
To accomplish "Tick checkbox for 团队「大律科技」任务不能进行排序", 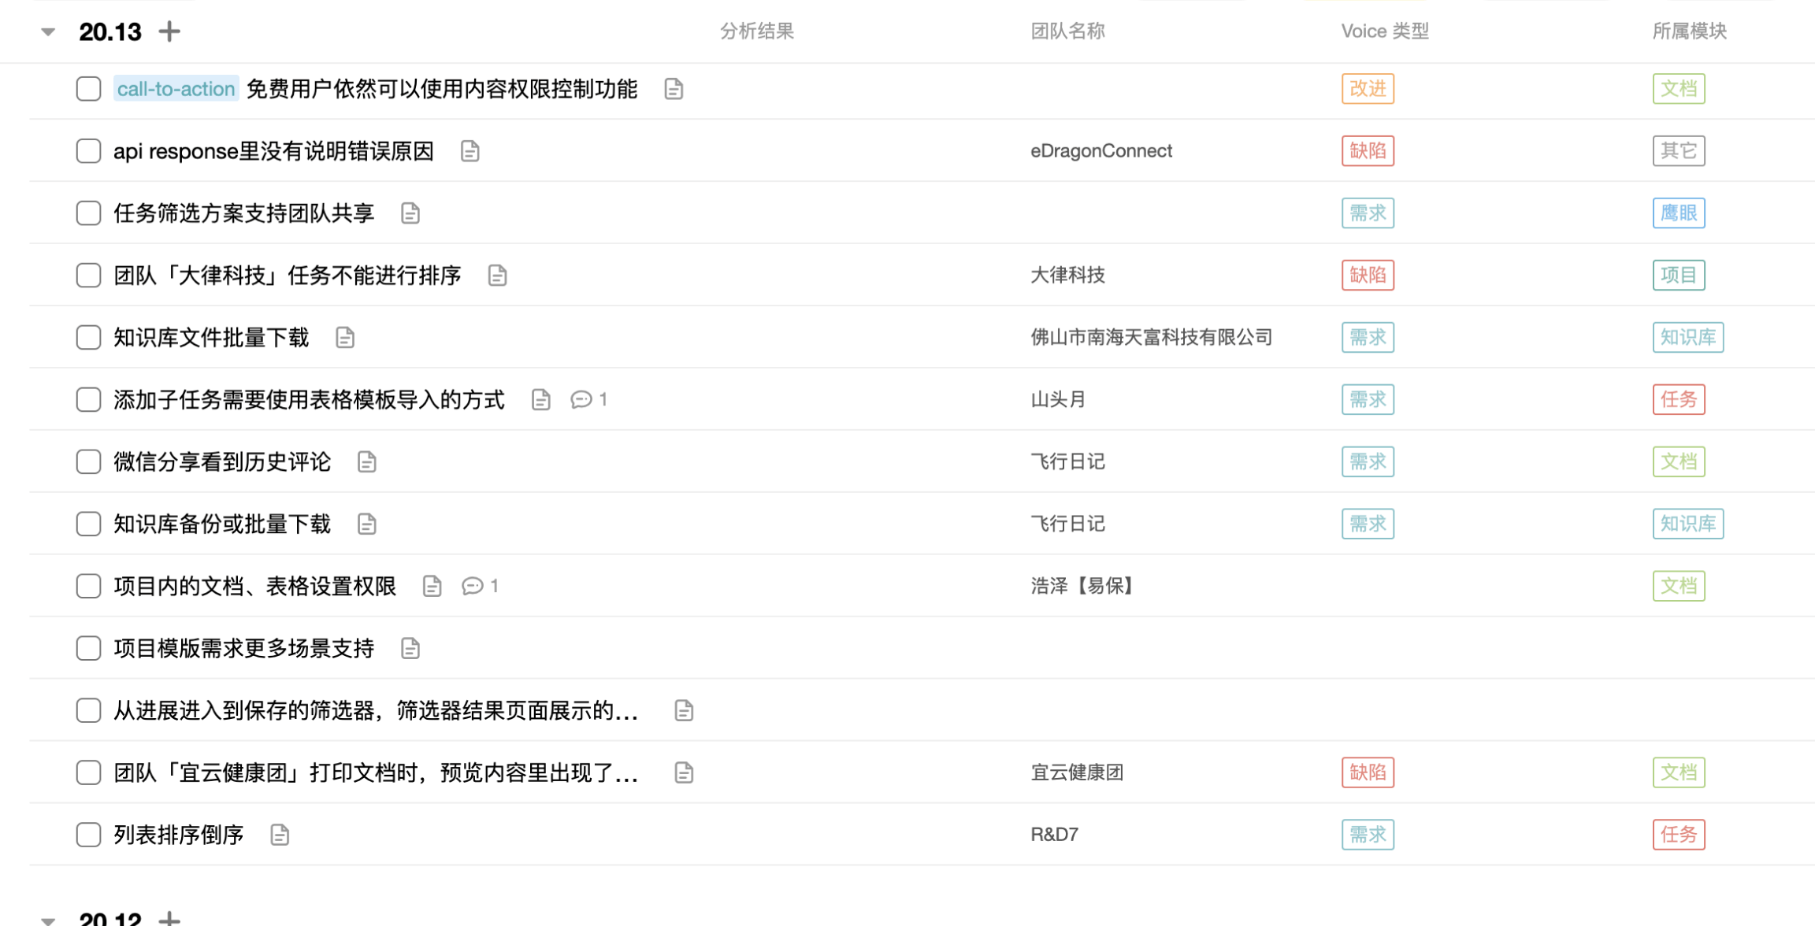I will [89, 276].
